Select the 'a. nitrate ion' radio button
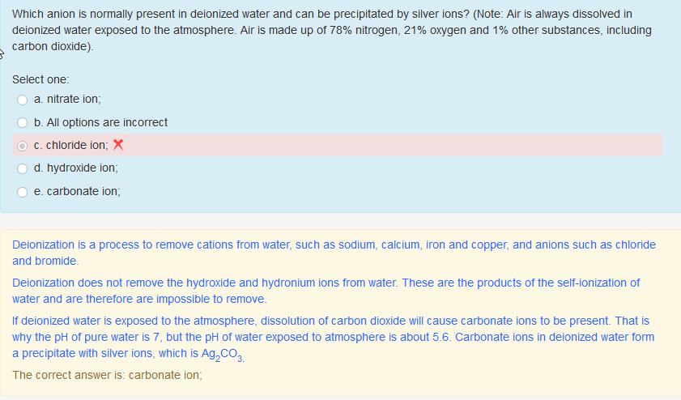The height and width of the screenshot is (400, 681). pos(23,100)
